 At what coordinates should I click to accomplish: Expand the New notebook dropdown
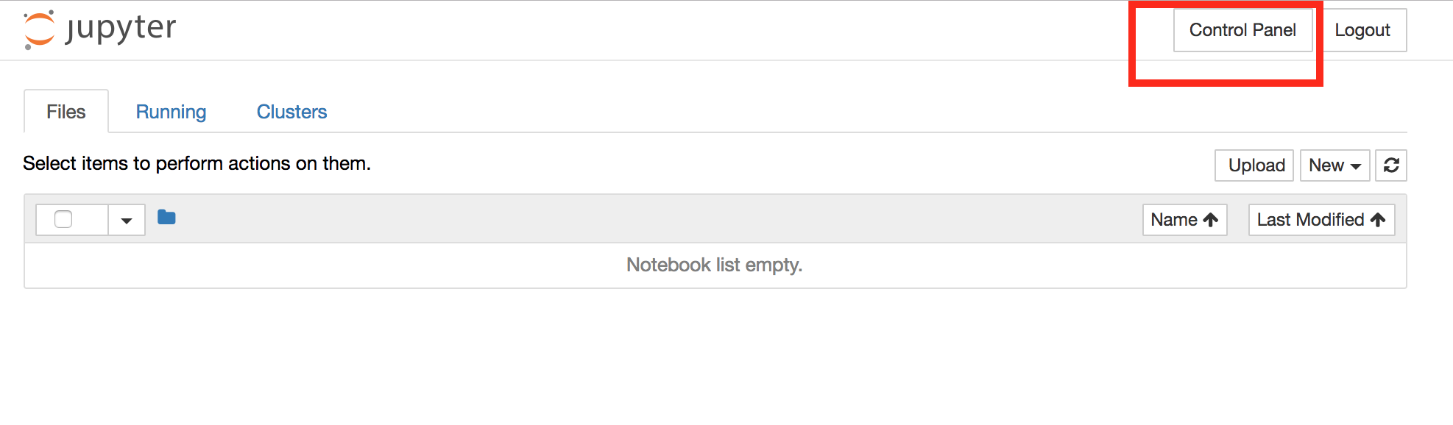coord(1334,165)
